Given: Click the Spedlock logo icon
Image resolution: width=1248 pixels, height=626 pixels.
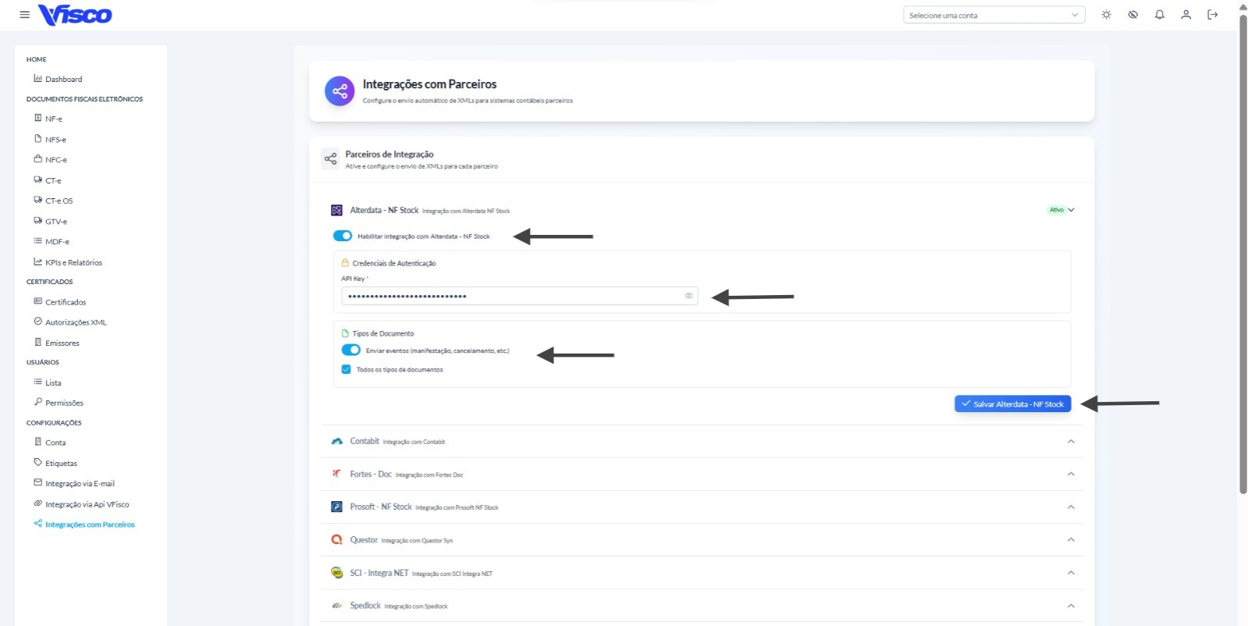Looking at the screenshot, I should tap(336, 606).
